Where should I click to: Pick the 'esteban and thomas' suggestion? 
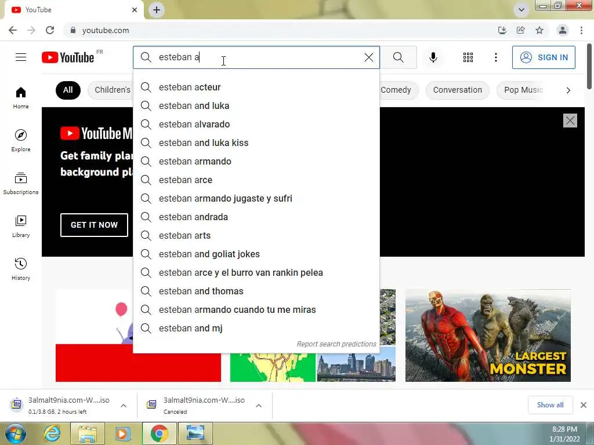point(256,291)
